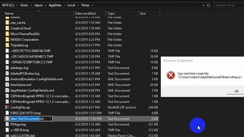
Task: Go to nipun in the breadcrumb path
Action: tap(38, 5)
